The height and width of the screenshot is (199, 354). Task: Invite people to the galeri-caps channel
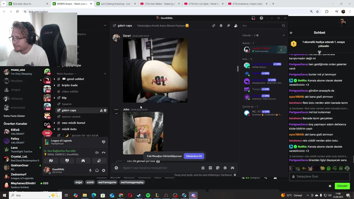tap(101, 110)
